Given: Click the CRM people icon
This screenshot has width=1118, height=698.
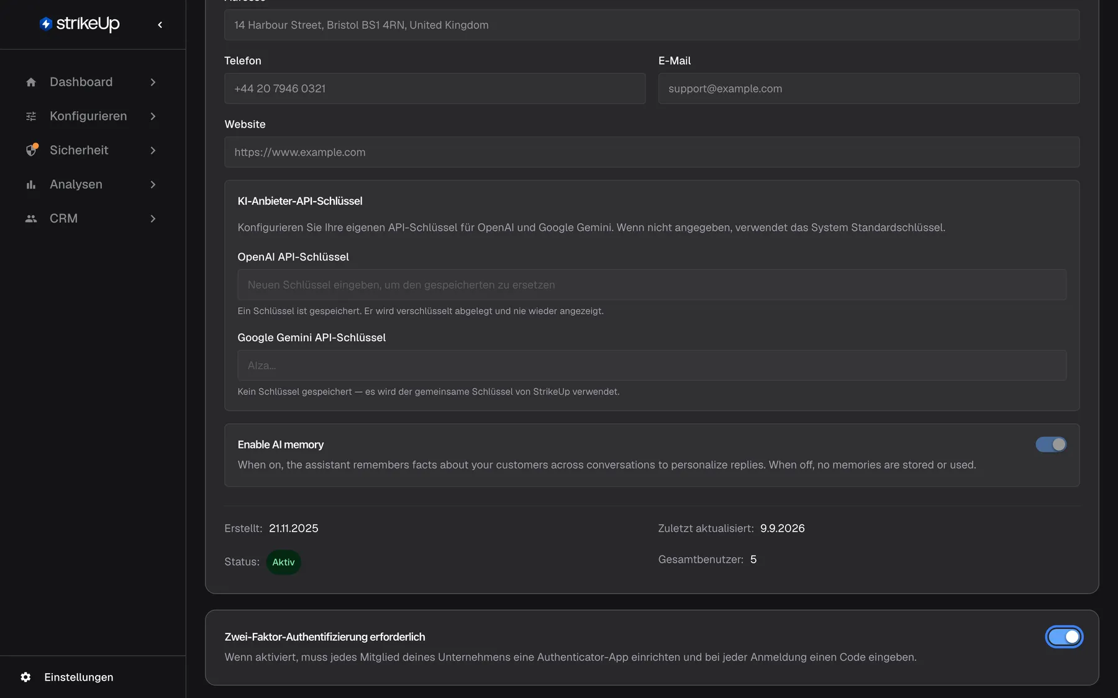Looking at the screenshot, I should tap(31, 218).
